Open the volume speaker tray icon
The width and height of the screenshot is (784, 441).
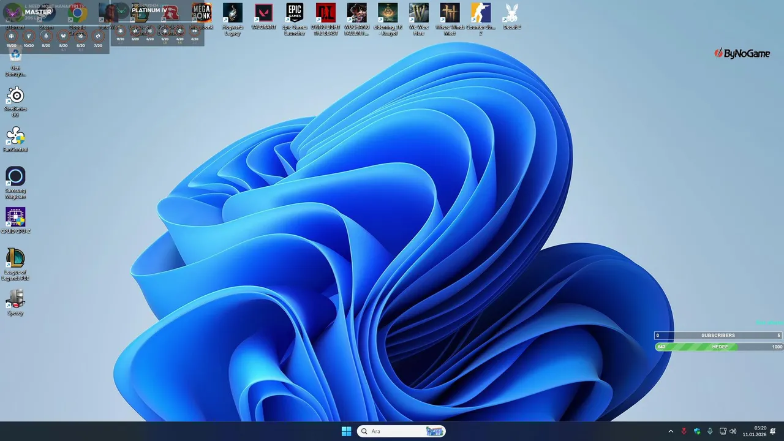733,431
